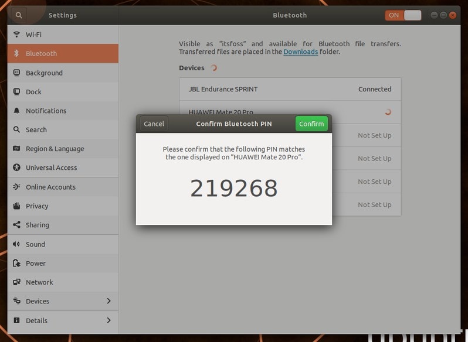468x342 pixels.
Task: Click the first Not Set Up device row
Action: 367,135
